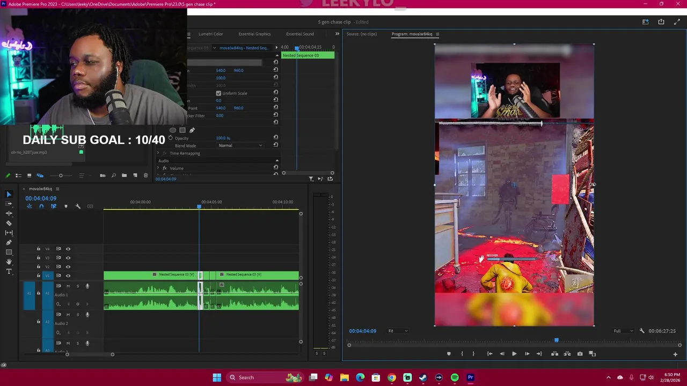Click the create ellipse mask icon
The width and height of the screenshot is (687, 386).
pos(173,130)
